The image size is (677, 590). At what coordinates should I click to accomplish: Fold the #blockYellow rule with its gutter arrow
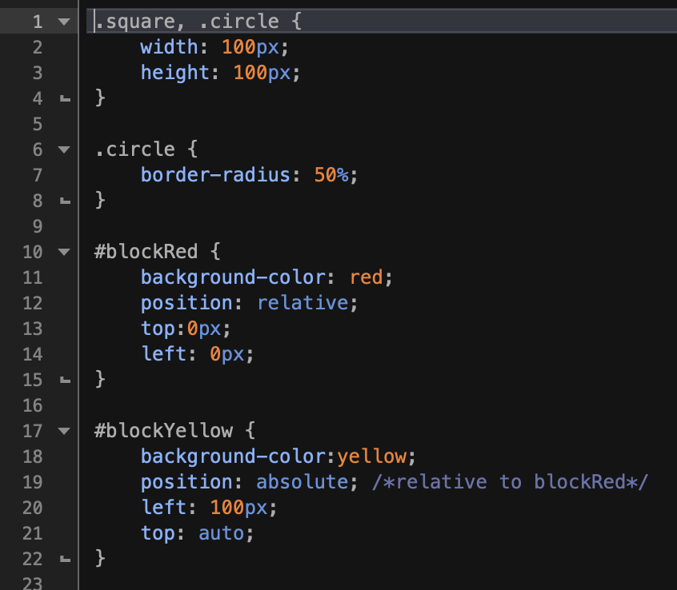(x=64, y=431)
